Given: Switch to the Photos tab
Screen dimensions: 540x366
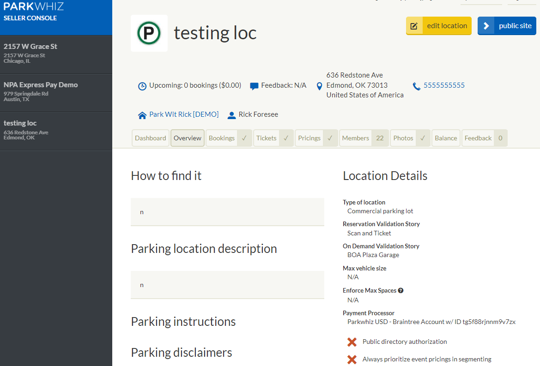Looking at the screenshot, I should coord(410,138).
